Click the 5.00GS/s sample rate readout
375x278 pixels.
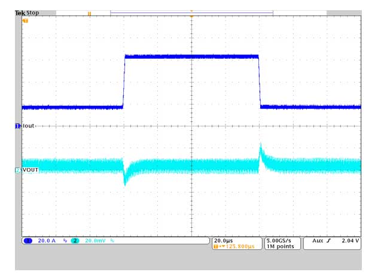click(x=281, y=240)
